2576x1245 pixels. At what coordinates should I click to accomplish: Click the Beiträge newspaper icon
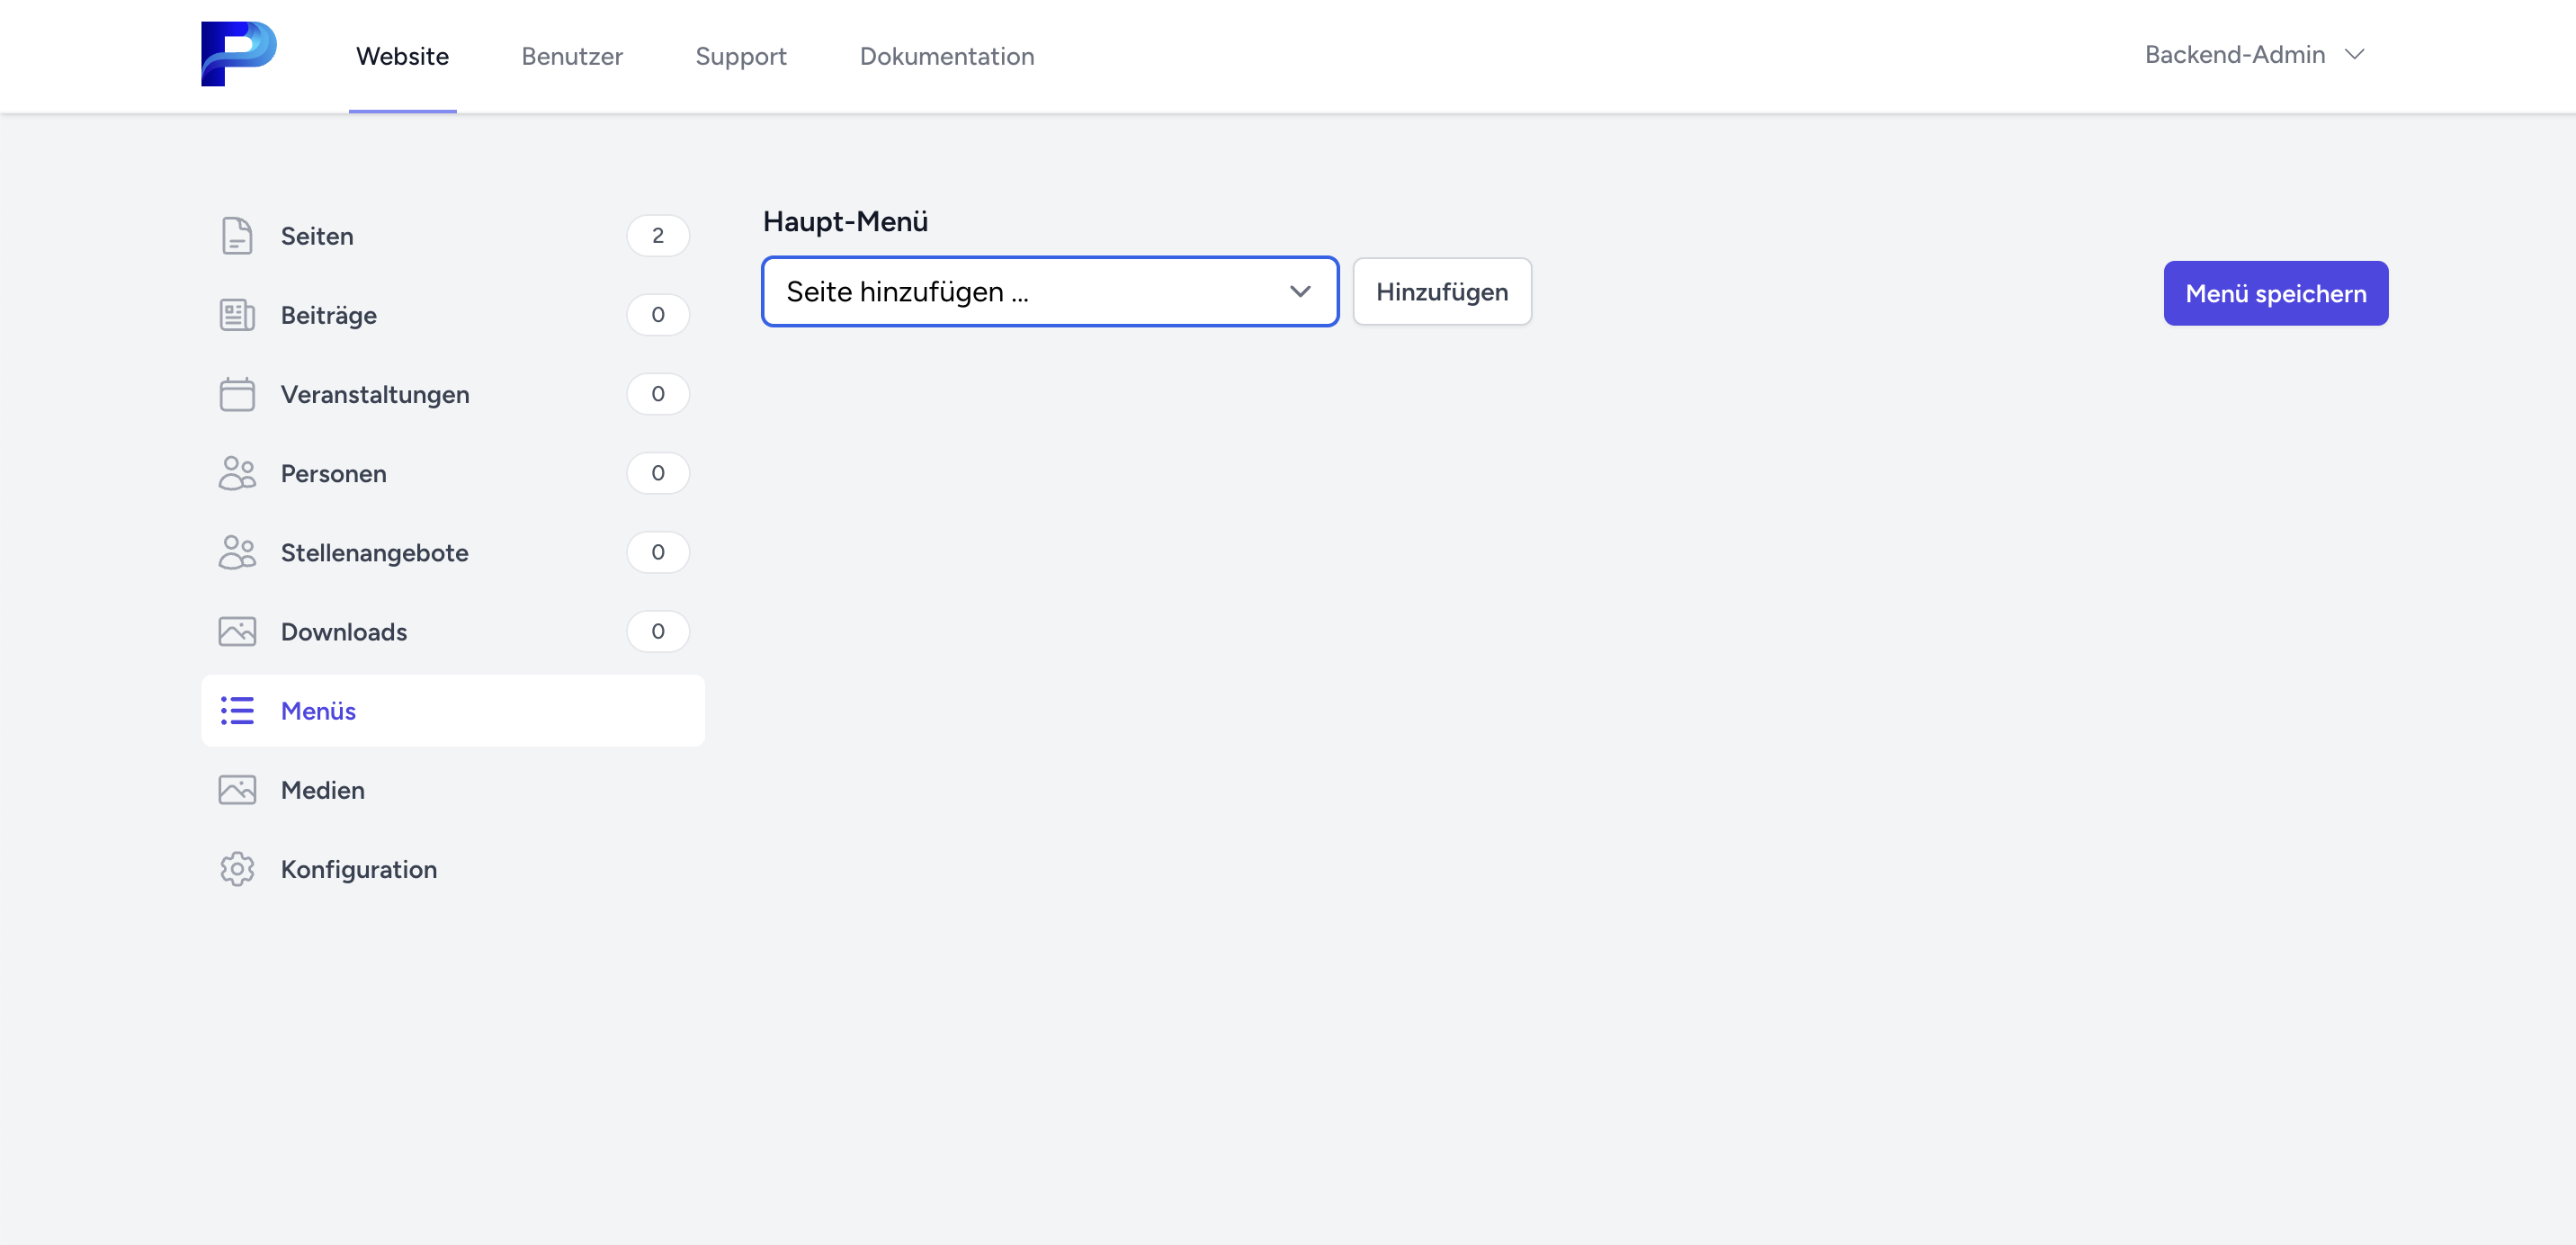pyautogui.click(x=237, y=315)
